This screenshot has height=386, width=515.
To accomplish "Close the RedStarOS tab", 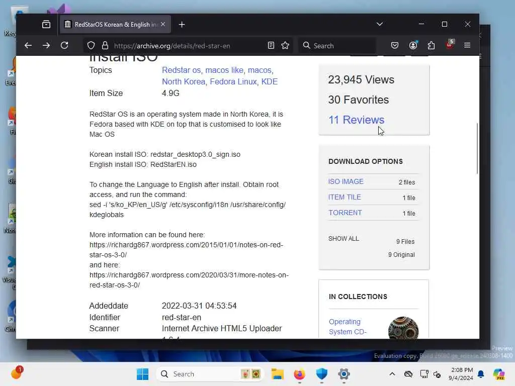I will point(163,24).
